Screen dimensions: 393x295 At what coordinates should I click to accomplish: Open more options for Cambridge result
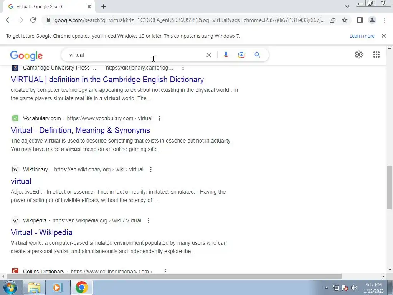point(183,68)
